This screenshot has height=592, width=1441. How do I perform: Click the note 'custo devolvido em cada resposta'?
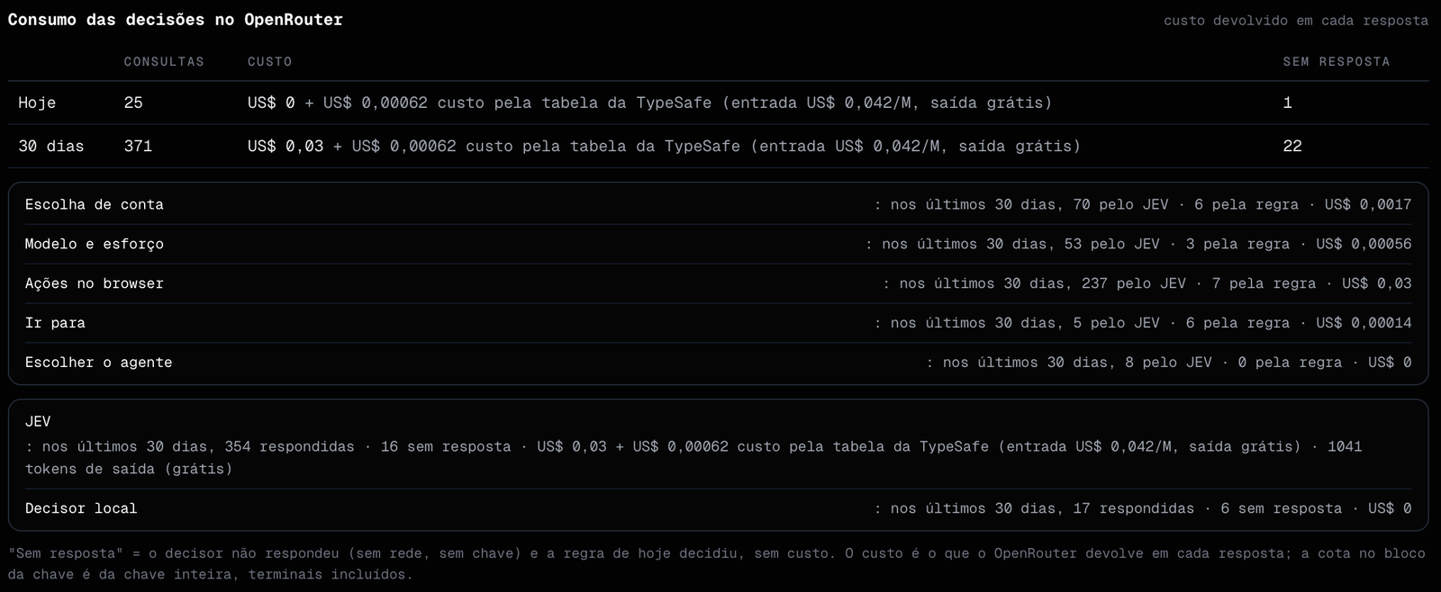(x=1296, y=21)
